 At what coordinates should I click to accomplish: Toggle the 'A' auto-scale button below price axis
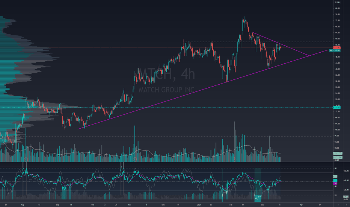pos(338,205)
